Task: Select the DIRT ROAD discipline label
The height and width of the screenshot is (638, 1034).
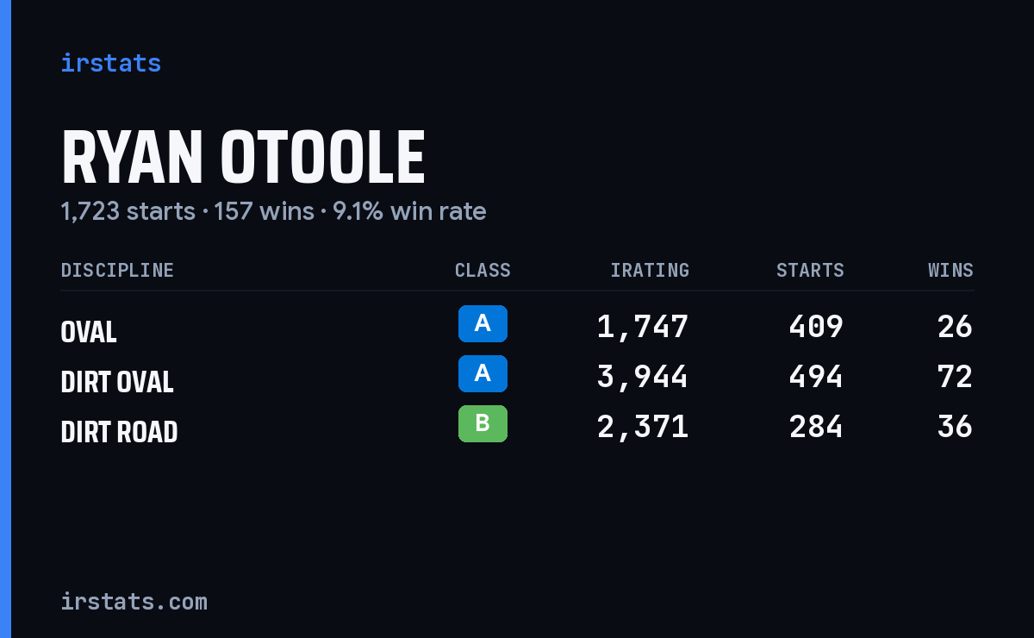Action: click(119, 432)
